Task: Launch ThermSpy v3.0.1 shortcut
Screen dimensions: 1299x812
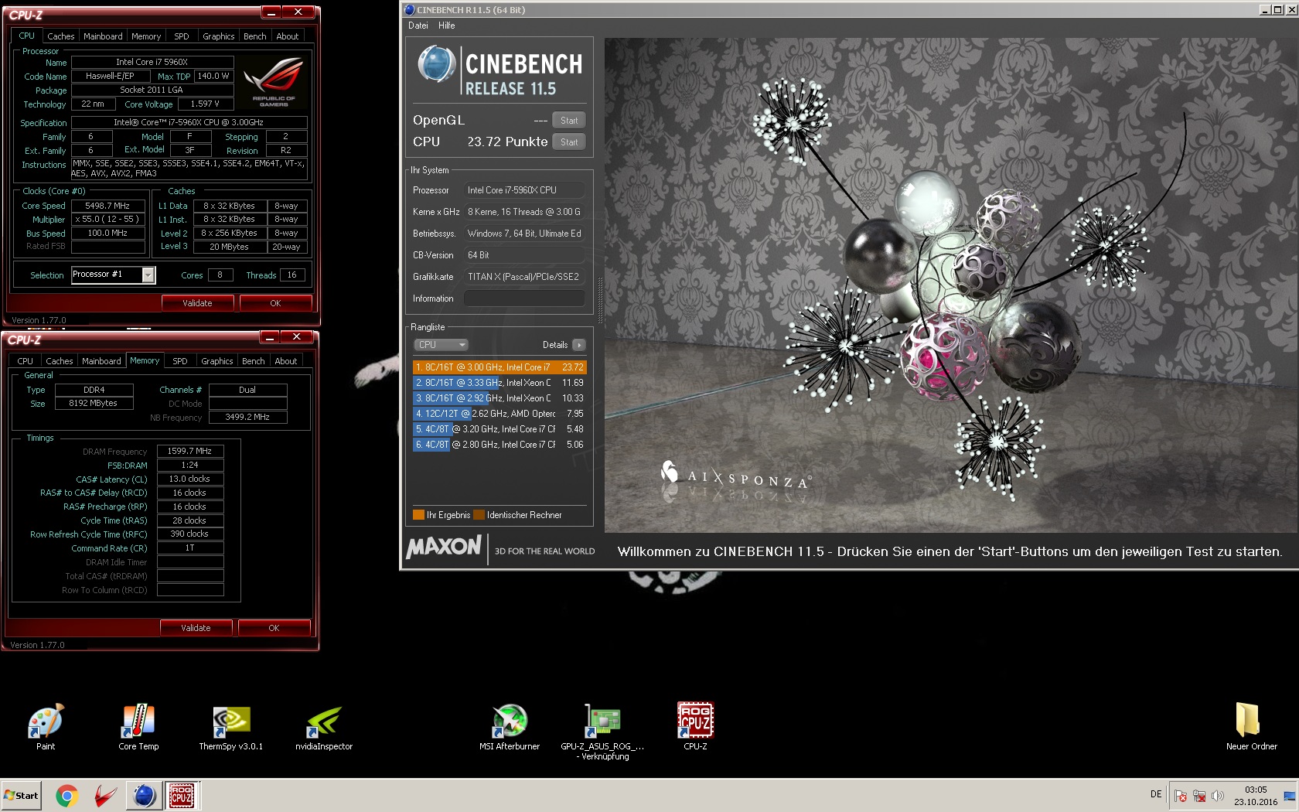Action: [231, 727]
